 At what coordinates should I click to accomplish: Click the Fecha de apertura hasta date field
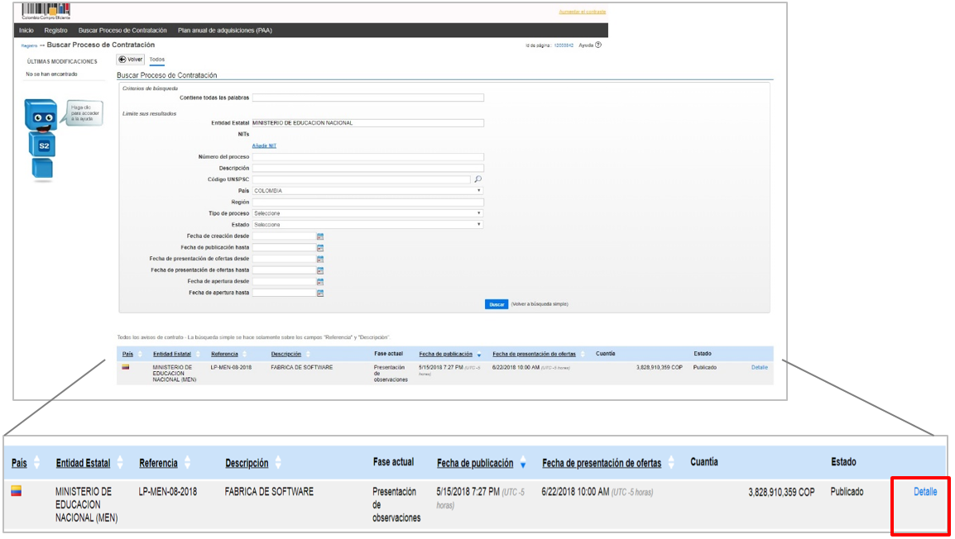pyautogui.click(x=284, y=293)
